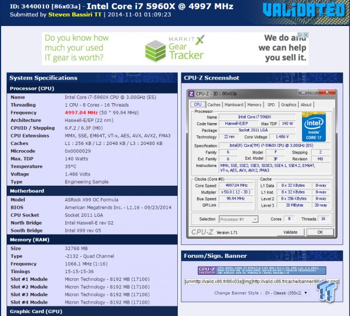Click the OK button in CPU-Z
Image resolution: width=350 pixels, height=316 pixels.
pyautogui.click(x=320, y=232)
